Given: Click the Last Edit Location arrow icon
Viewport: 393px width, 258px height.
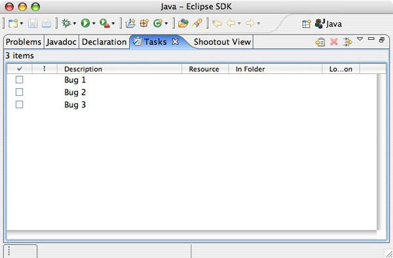Looking at the screenshot, I should 217,24.
